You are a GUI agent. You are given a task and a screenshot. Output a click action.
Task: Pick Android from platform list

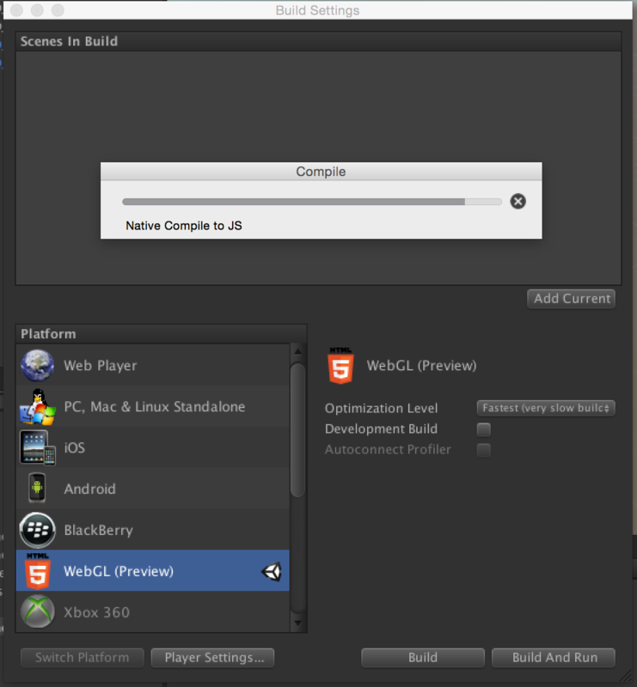[153, 489]
